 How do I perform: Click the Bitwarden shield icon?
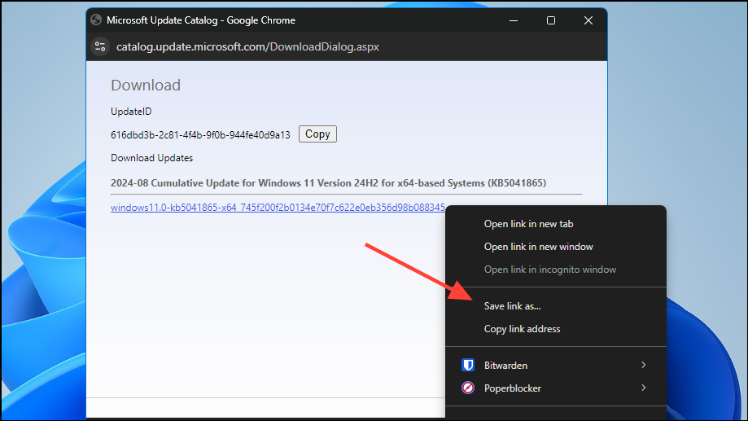pyautogui.click(x=468, y=365)
